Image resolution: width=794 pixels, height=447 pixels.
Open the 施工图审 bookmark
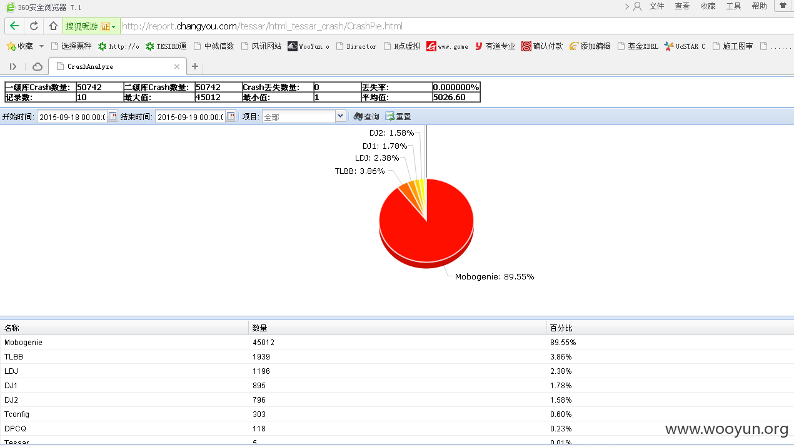(x=733, y=46)
